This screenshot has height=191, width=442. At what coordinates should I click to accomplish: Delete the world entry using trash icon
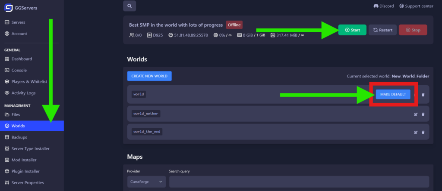point(423,95)
